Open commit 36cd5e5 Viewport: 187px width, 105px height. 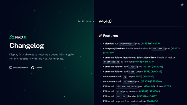[148, 76]
